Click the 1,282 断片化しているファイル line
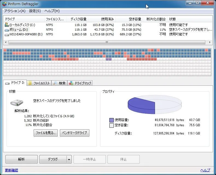This screenshot has width=216, height=175. tap(49, 116)
